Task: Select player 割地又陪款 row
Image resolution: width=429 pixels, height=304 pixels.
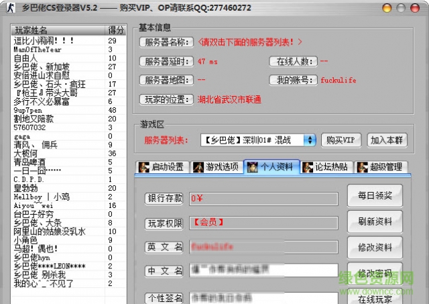Action: [x=68, y=119]
